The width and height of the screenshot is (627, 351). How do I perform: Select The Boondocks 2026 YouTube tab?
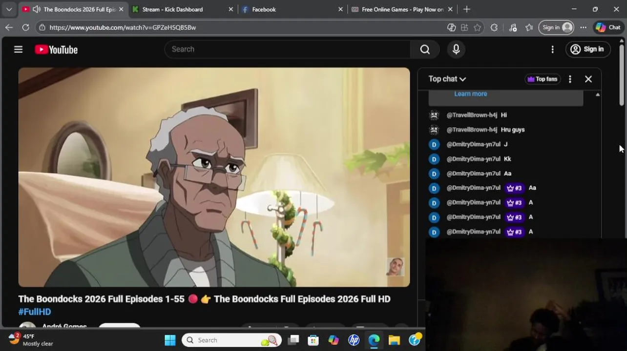pos(80,9)
